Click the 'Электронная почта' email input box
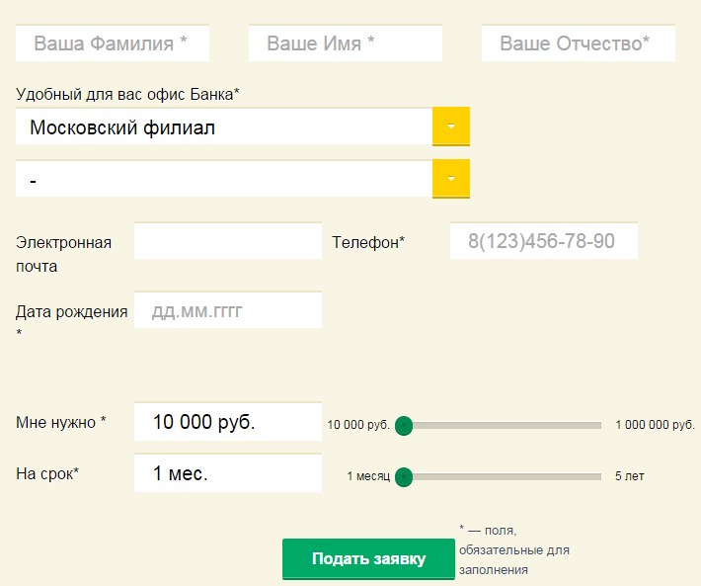 (228, 241)
